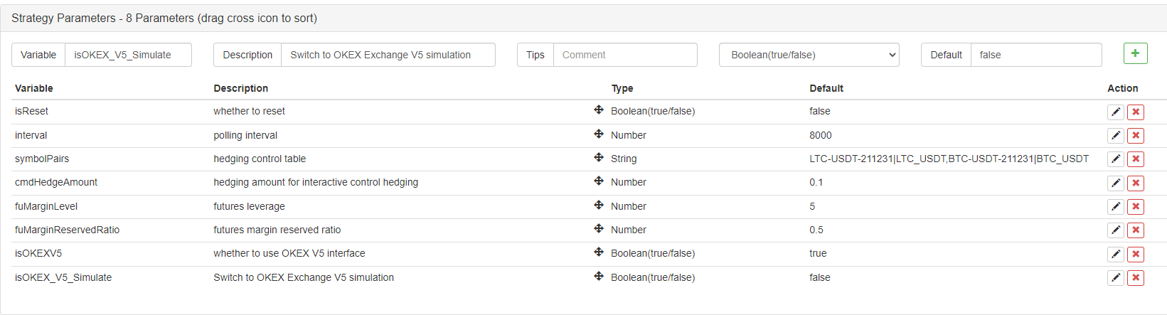Click the drag cross icon for isOKEXV5

(599, 252)
